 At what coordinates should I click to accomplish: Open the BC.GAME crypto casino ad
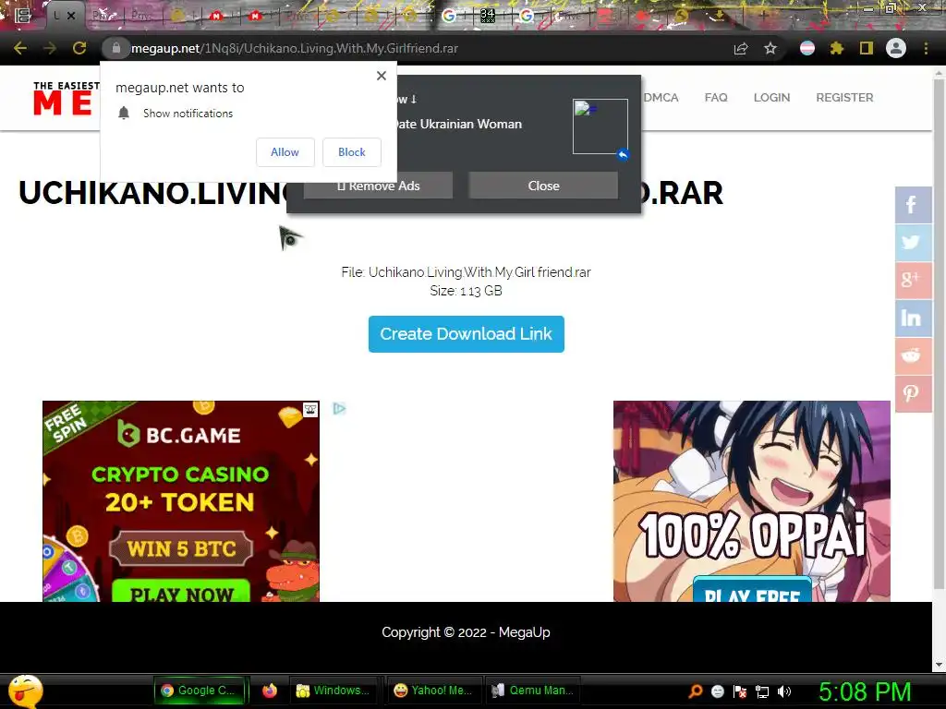[x=181, y=501]
